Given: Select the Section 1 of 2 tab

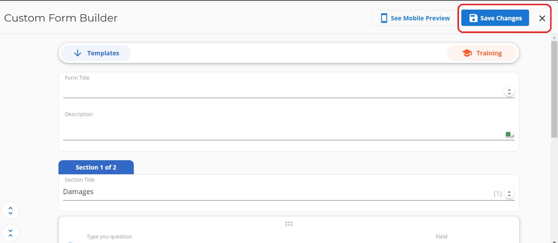Looking at the screenshot, I should click(96, 167).
